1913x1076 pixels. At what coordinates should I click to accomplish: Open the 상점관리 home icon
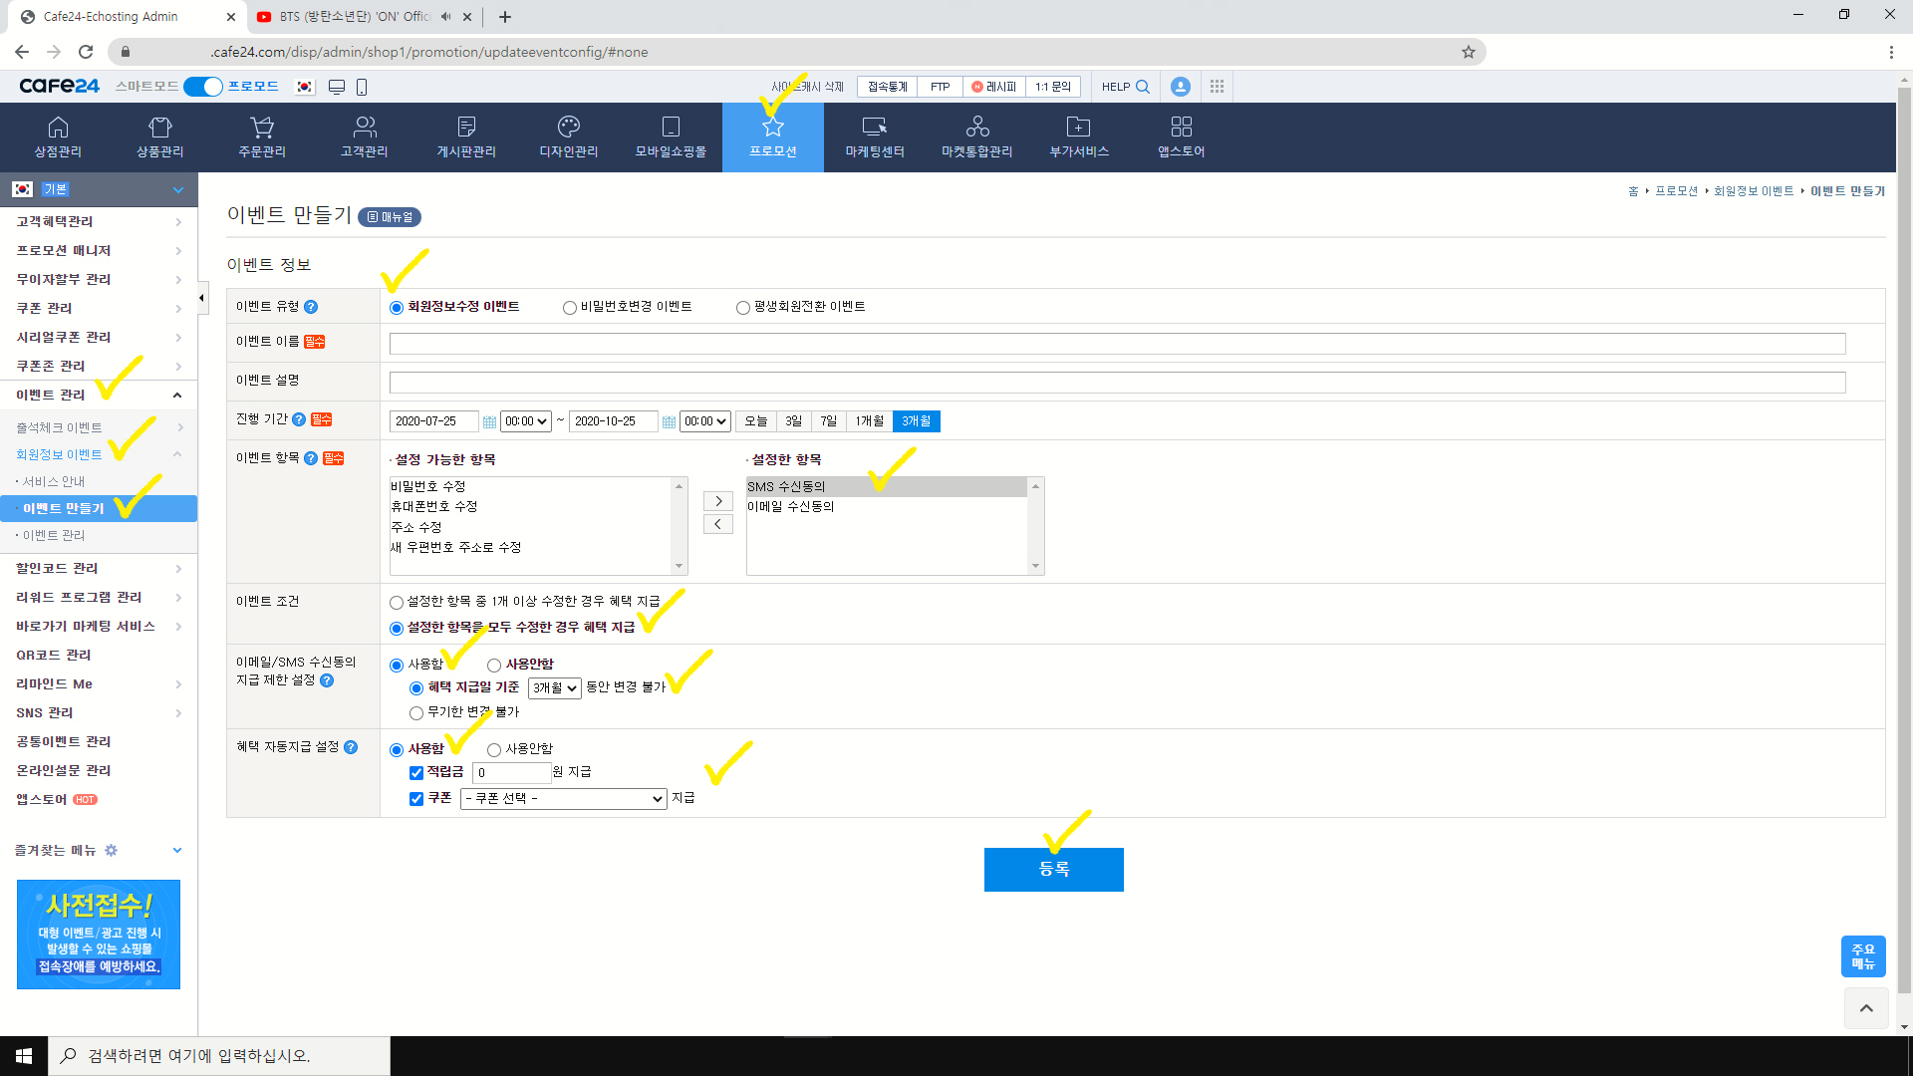pyautogui.click(x=58, y=128)
